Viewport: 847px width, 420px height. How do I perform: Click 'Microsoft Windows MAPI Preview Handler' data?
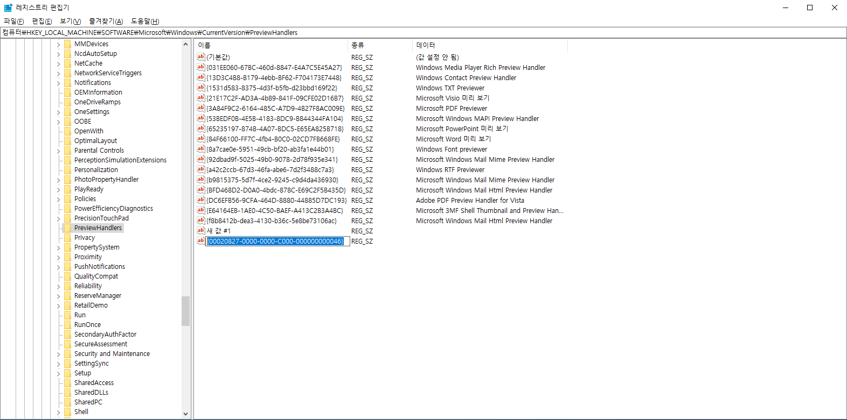[477, 118]
